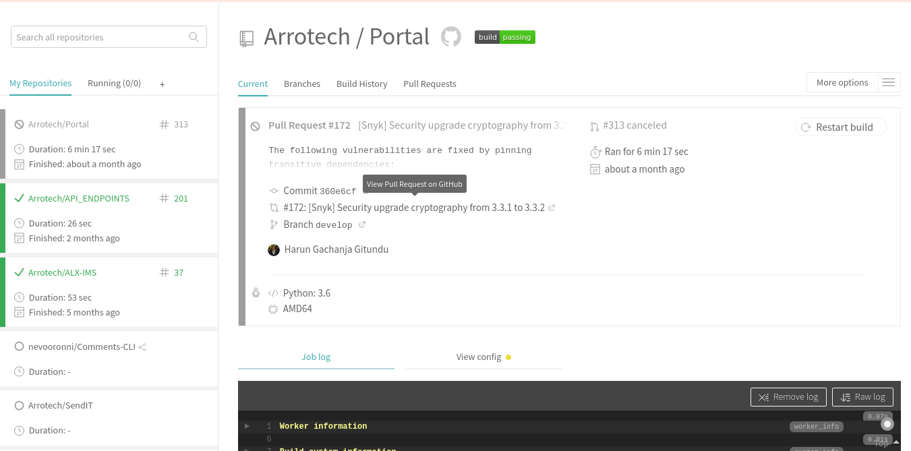
Task: Select Arrotech/API_ENDPOINTS repository
Action: tap(79, 198)
